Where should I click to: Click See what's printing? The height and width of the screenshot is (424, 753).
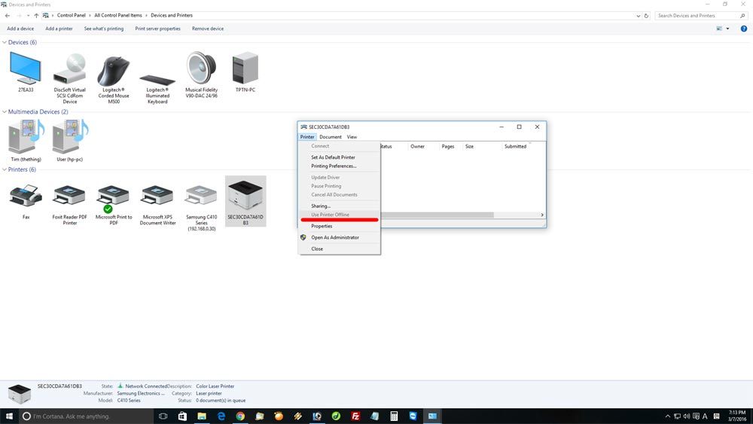tap(104, 29)
